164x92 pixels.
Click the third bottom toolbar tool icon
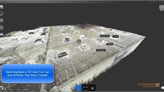92,88
